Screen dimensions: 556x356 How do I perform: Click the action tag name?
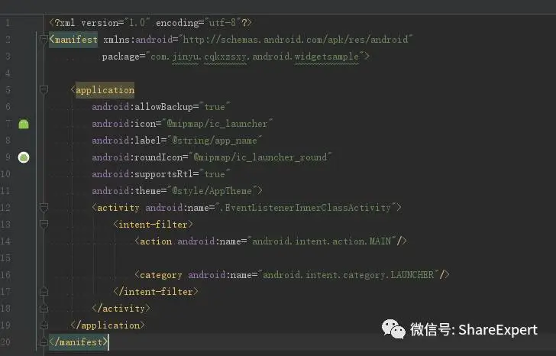[156, 241]
